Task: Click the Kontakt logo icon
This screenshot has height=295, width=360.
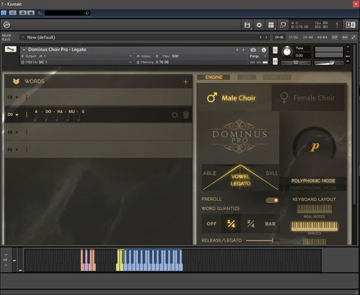Action: [x=7, y=25]
